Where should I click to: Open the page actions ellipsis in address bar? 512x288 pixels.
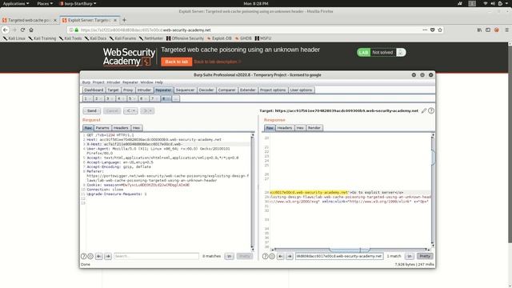click(425, 30)
